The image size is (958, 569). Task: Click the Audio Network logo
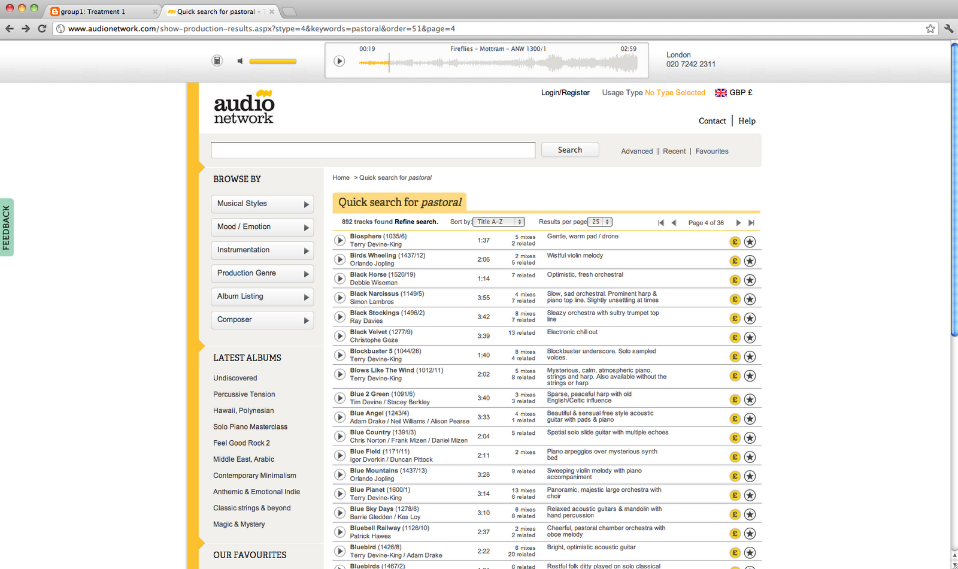coord(244,107)
